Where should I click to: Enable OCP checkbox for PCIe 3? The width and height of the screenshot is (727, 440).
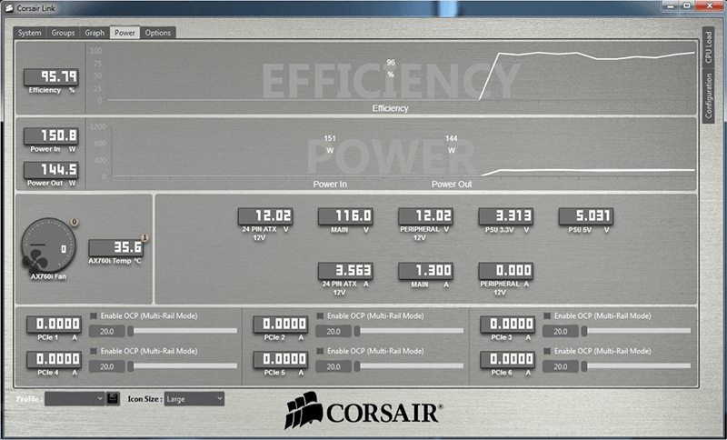[x=547, y=315]
